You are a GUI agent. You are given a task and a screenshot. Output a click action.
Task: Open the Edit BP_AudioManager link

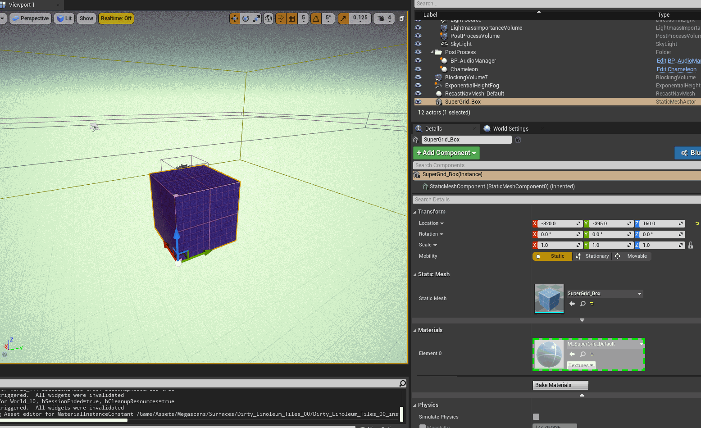678,60
